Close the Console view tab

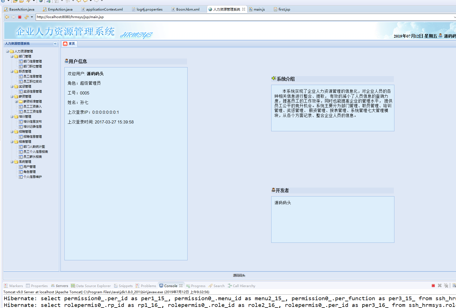(x=181, y=286)
